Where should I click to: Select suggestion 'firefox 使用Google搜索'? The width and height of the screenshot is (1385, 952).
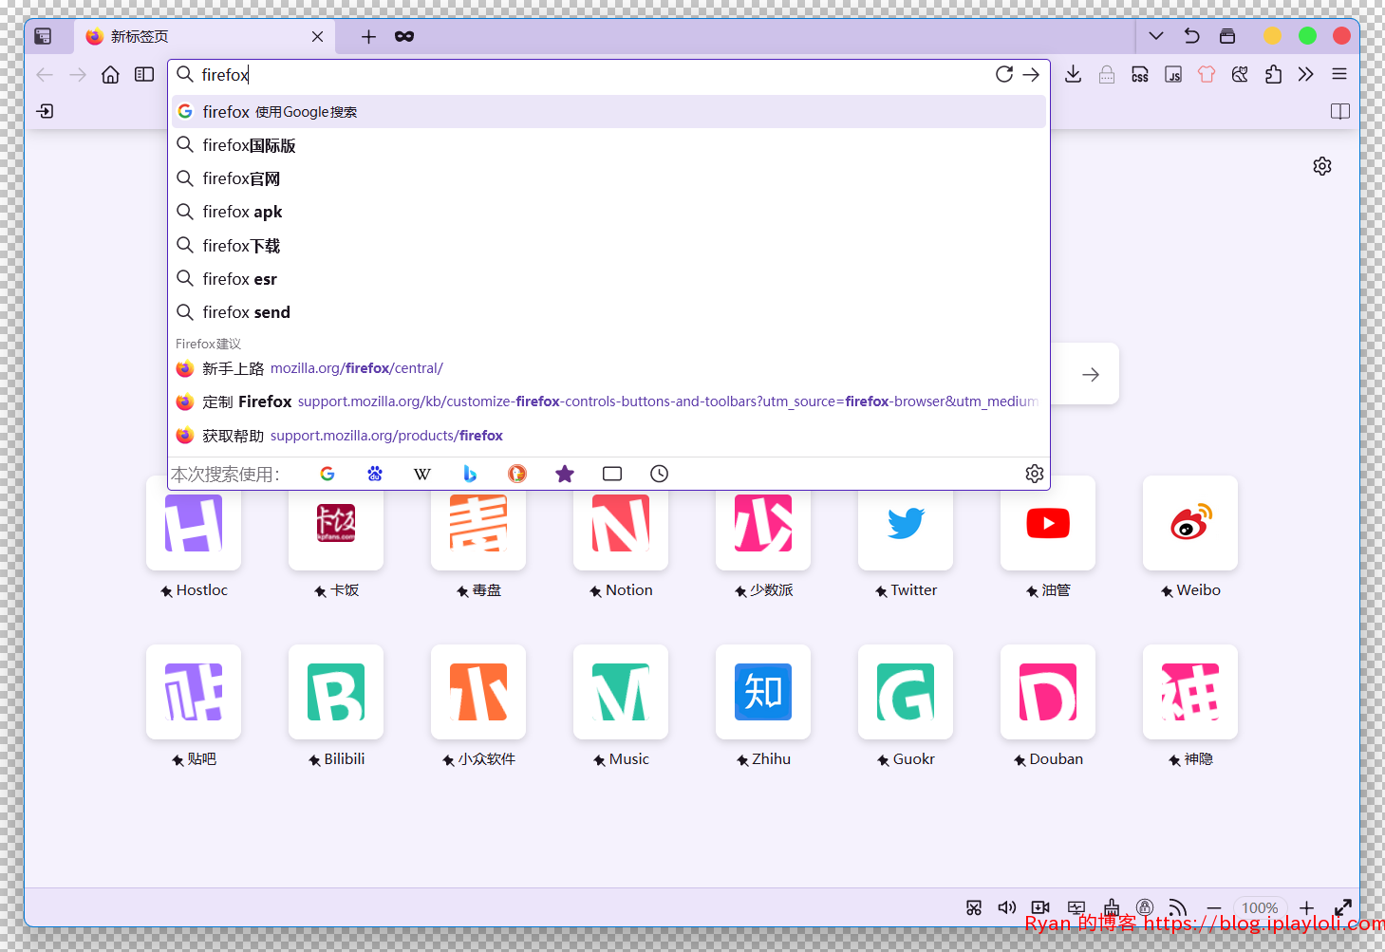[608, 112]
